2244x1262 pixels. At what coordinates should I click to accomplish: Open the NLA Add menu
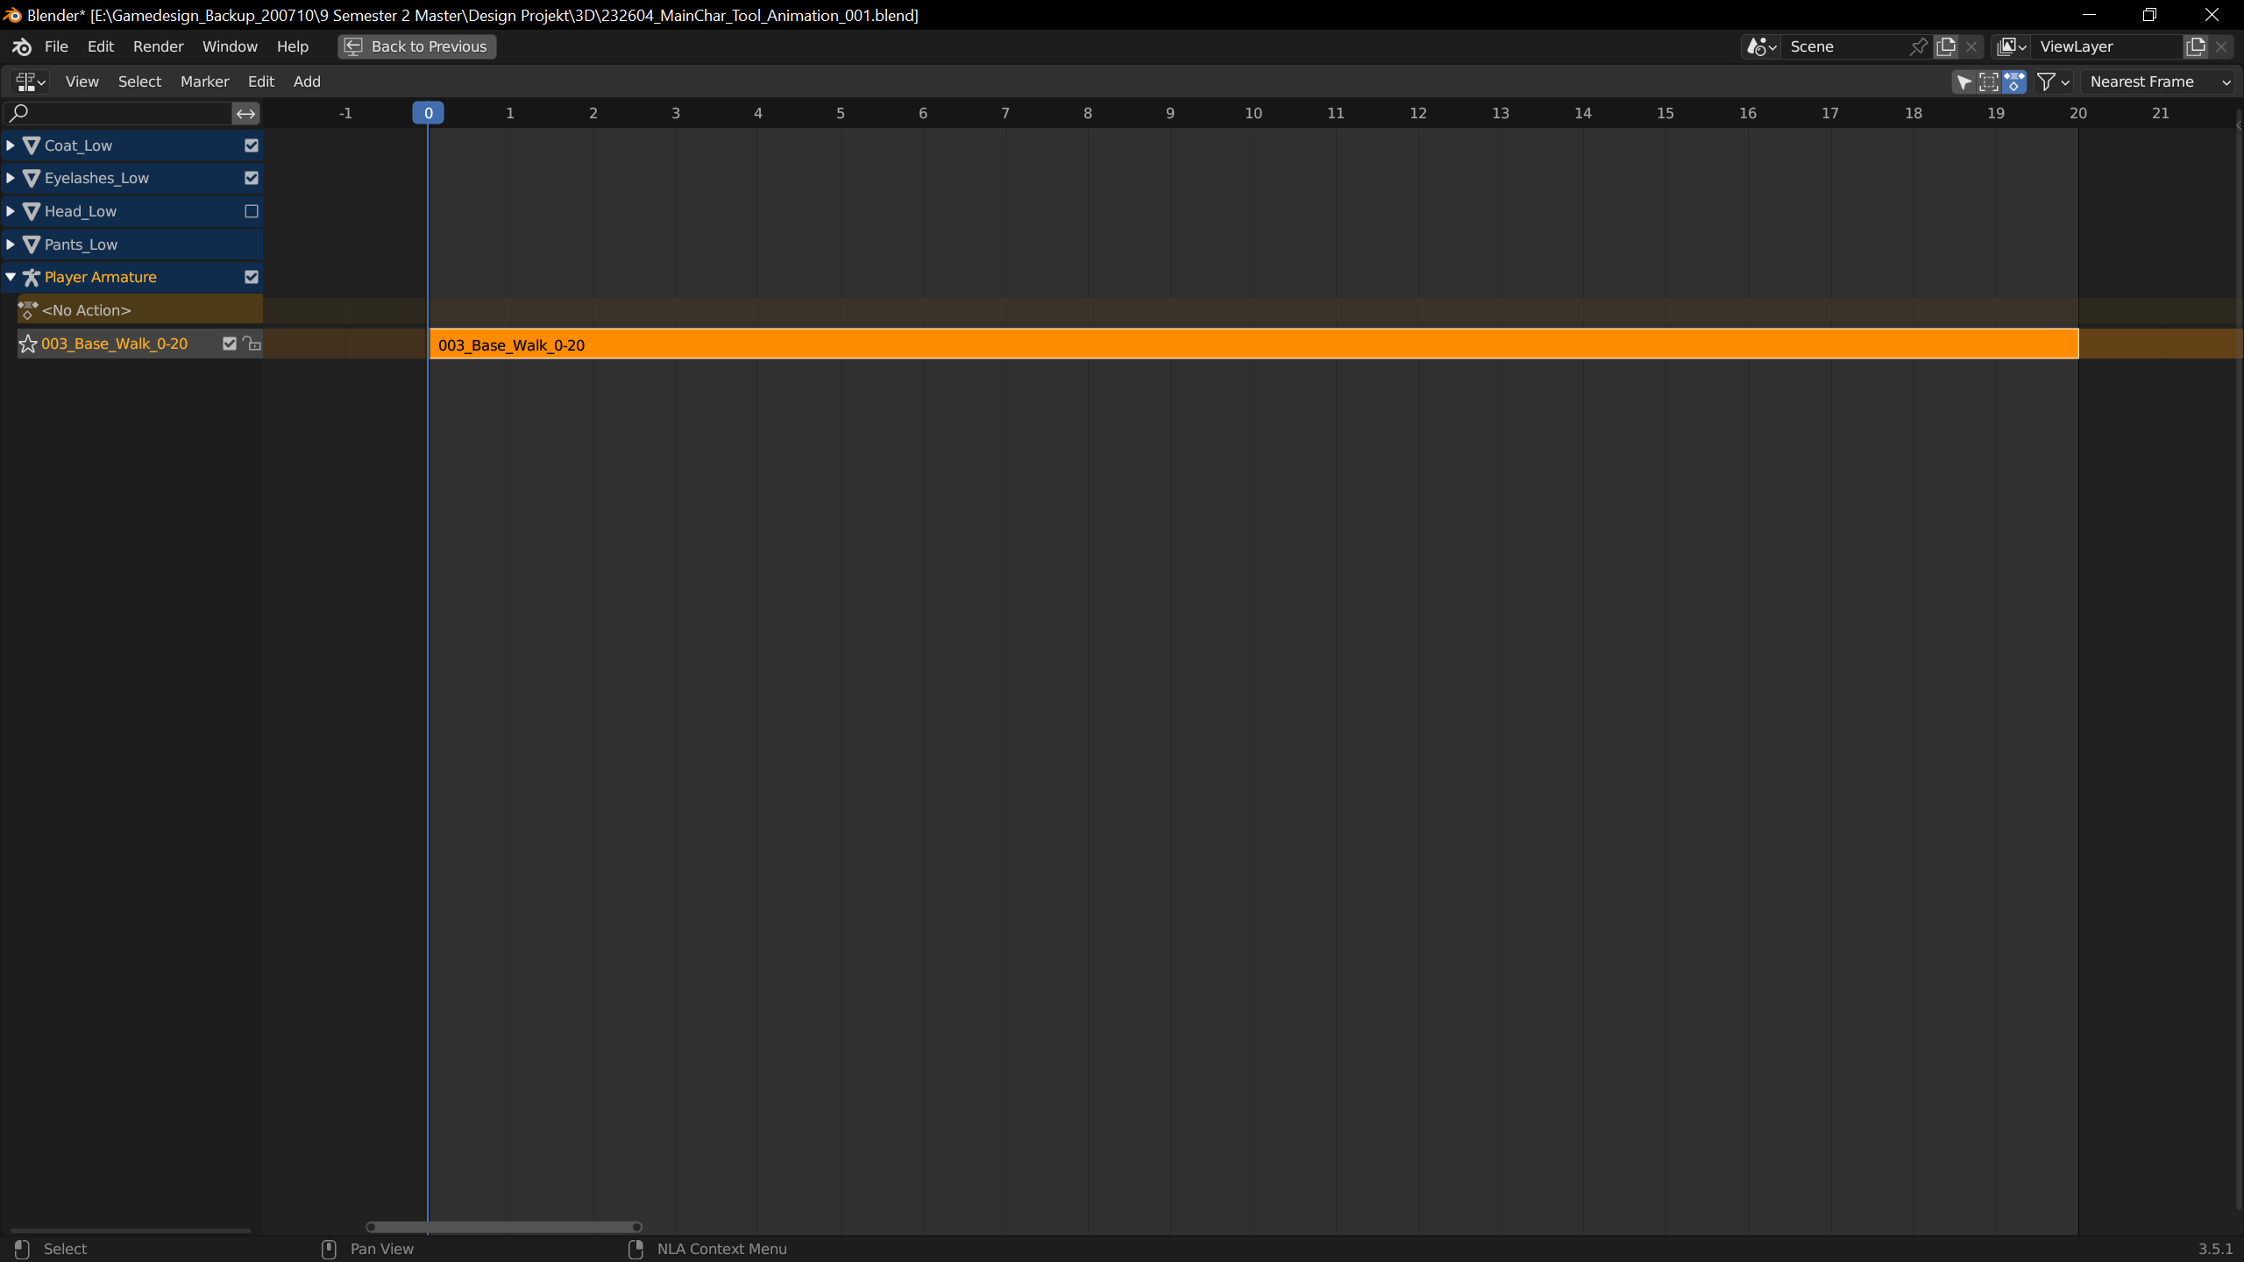tap(307, 82)
